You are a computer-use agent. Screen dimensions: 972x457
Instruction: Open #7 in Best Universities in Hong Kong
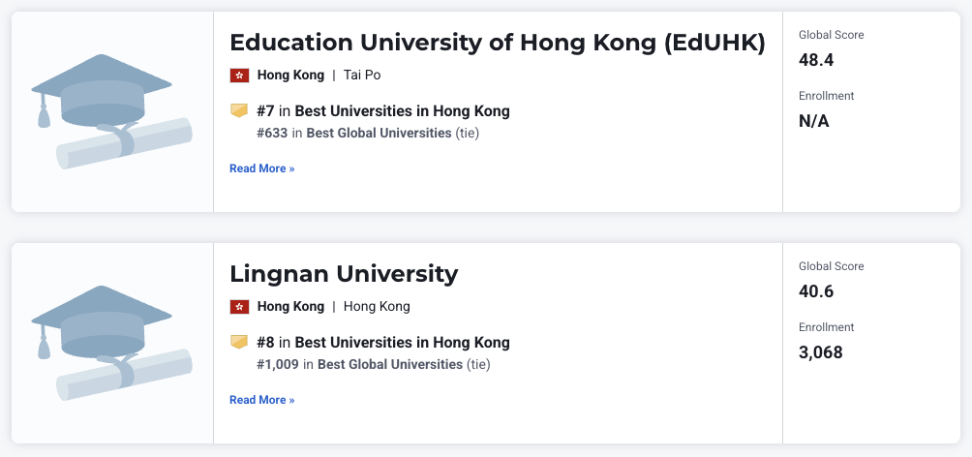[383, 111]
